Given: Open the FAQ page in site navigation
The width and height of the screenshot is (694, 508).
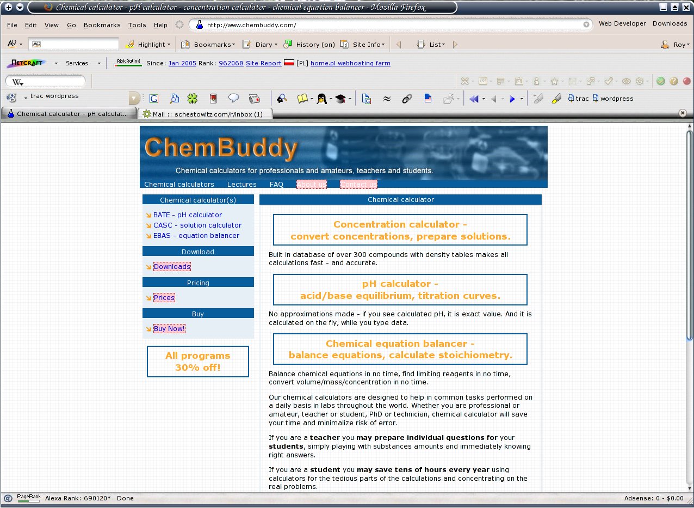Looking at the screenshot, I should click(276, 185).
